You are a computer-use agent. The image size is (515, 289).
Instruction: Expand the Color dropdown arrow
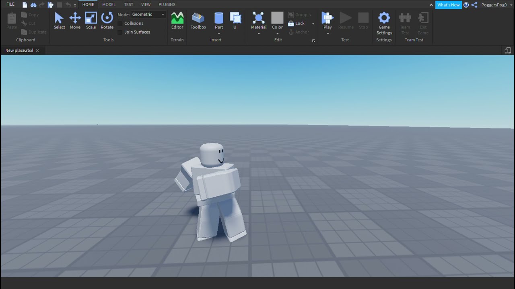pyautogui.click(x=277, y=34)
